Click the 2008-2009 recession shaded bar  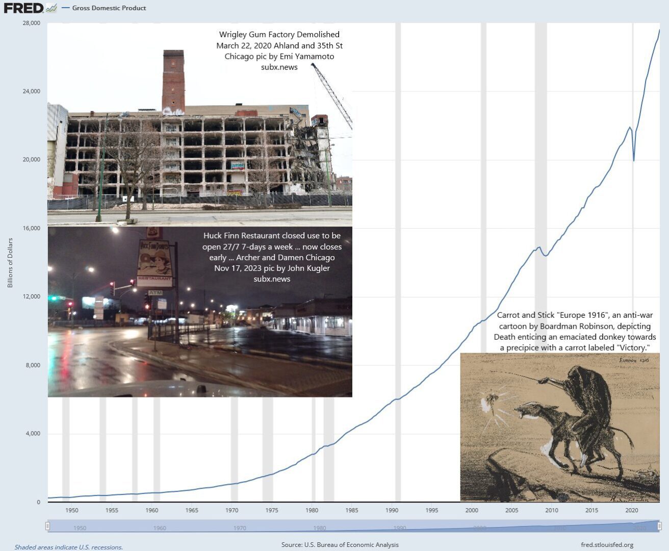coord(541,153)
